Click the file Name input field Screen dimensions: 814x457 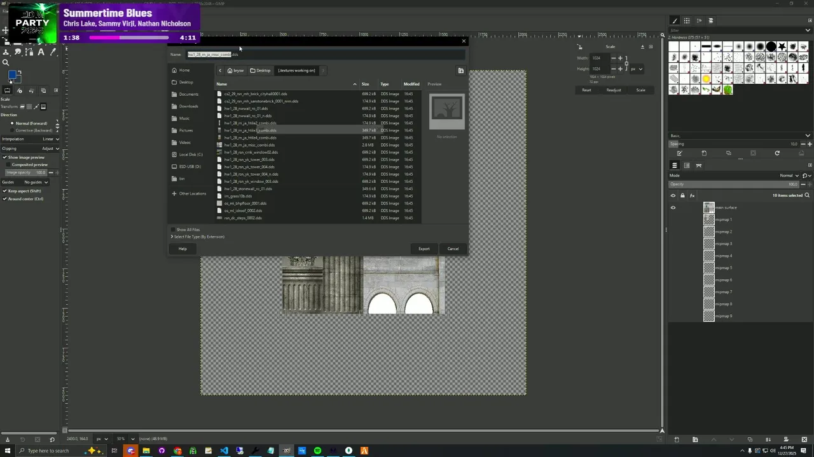point(325,55)
